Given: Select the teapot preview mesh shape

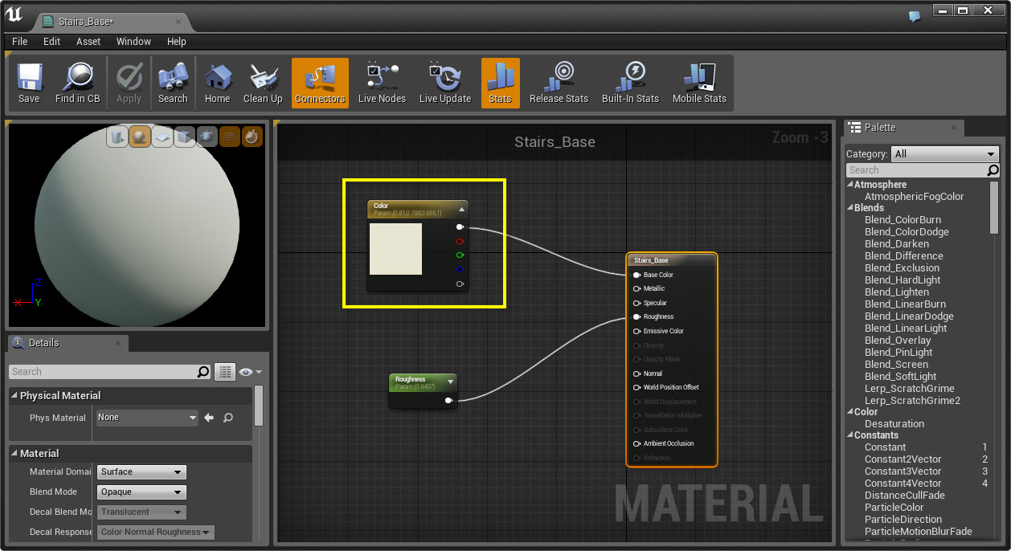Looking at the screenshot, I should click(206, 138).
